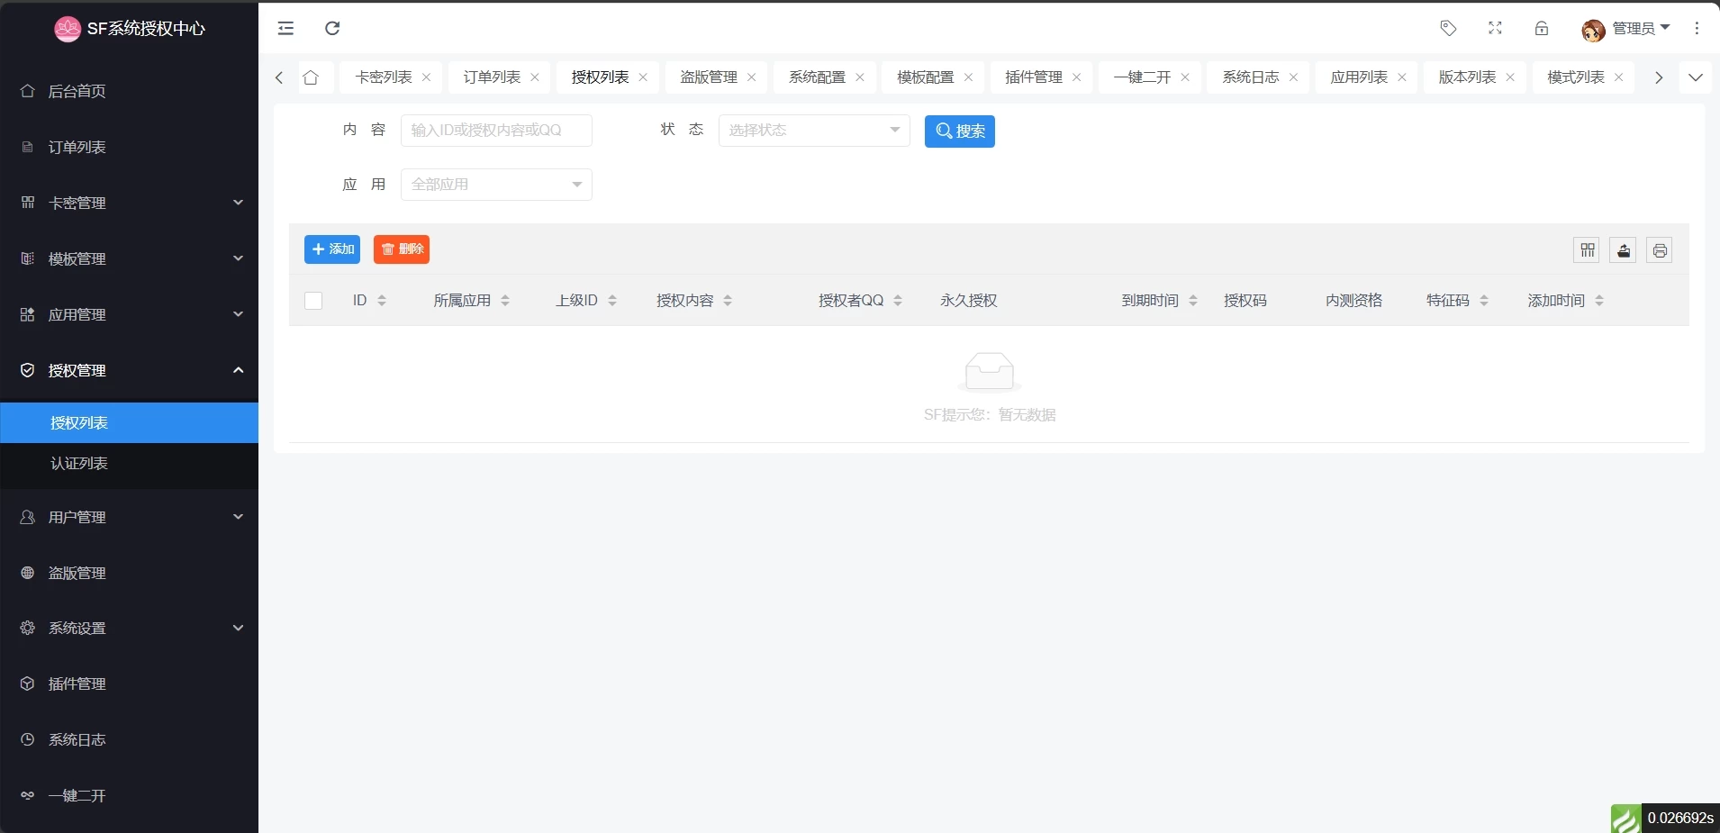Sort the table by ID column
The image size is (1720, 833).
click(382, 301)
